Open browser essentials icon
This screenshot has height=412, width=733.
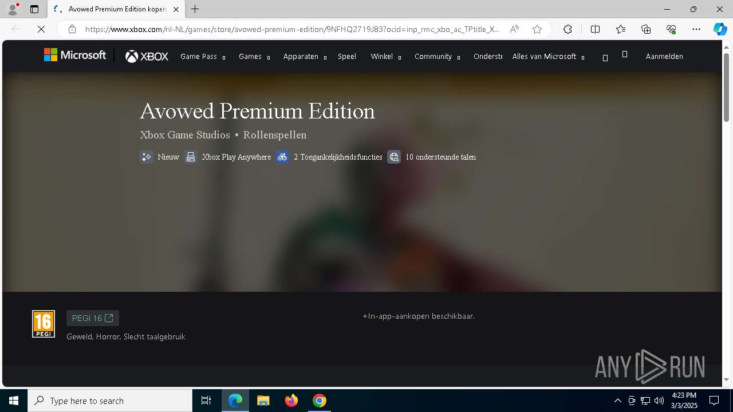[671, 29]
